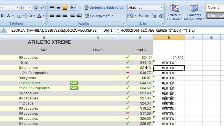Click Sortöréssel több sorba wrap text

click(104, 8)
